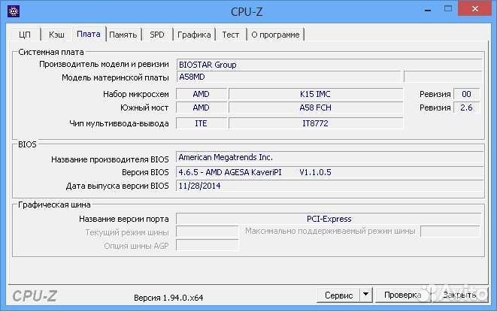Image resolution: width=497 pixels, height=312 pixels.
Task: Click the Проверка button
Action: click(x=402, y=295)
